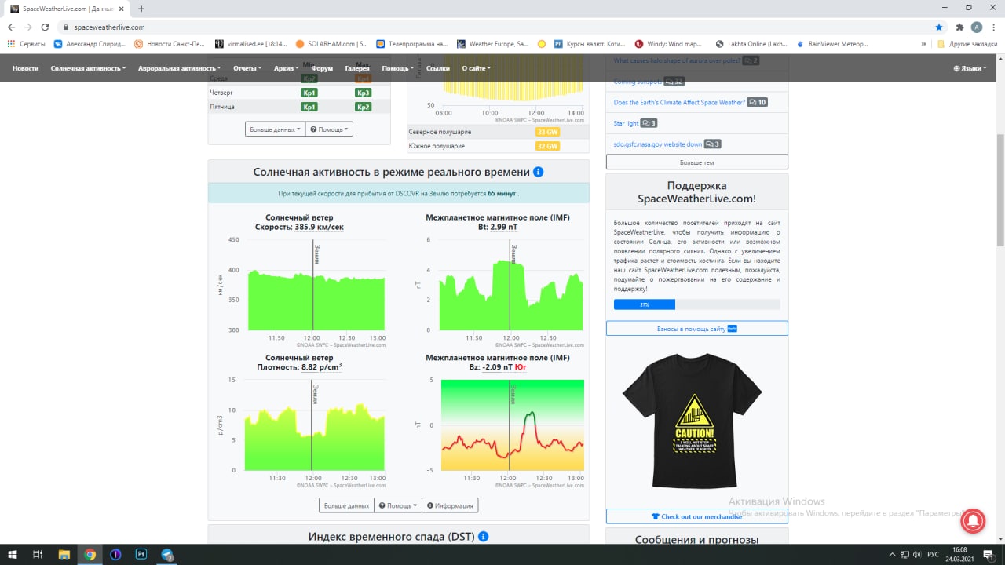Expand the hidden bookmarks chevron
The width and height of the screenshot is (1005, 565).
tap(923, 44)
